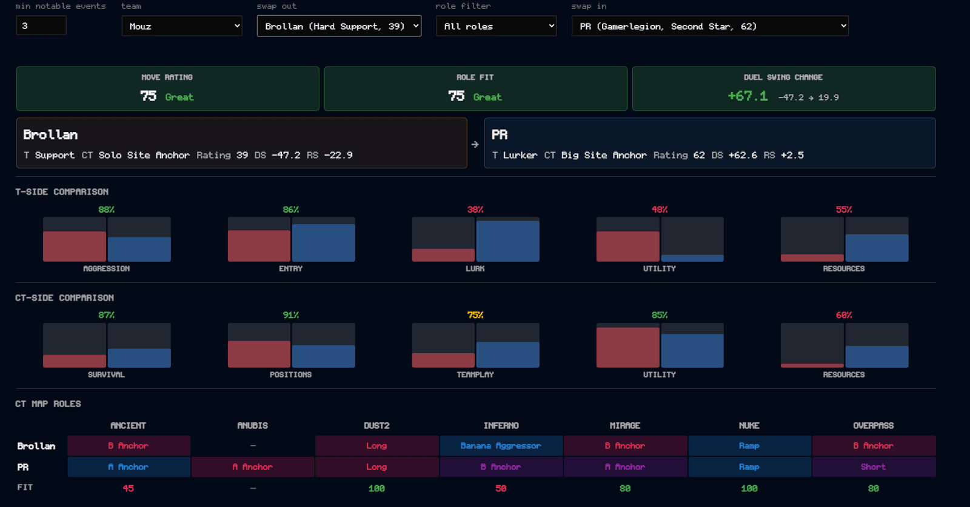This screenshot has height=507, width=970.
Task: Click the arrow between Brollan and PR cards
Action: click(475, 144)
